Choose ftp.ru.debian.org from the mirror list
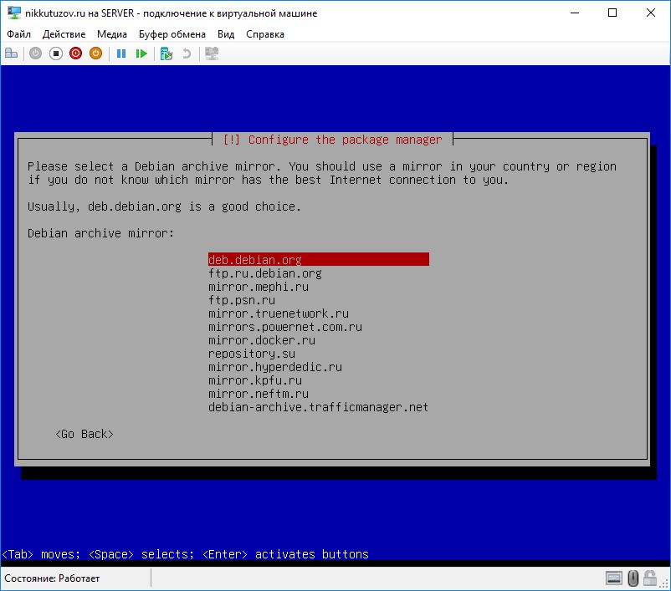This screenshot has width=671, height=591. (x=265, y=273)
